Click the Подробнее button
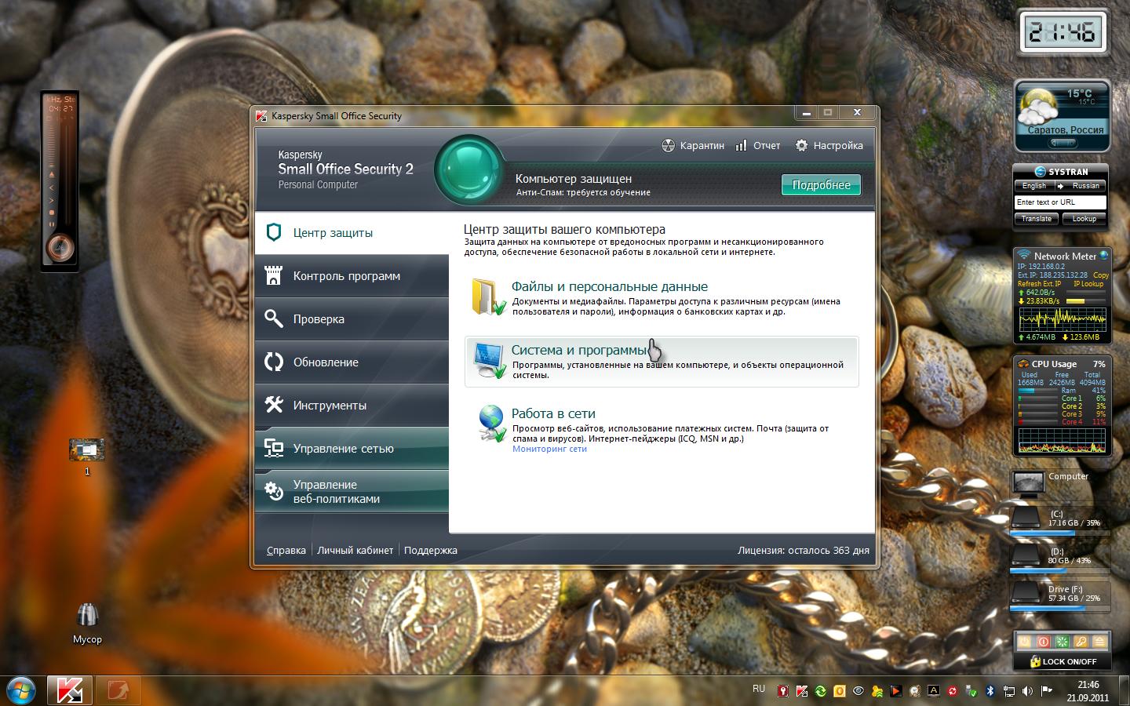Screen dimensions: 1130x706 click(x=821, y=185)
